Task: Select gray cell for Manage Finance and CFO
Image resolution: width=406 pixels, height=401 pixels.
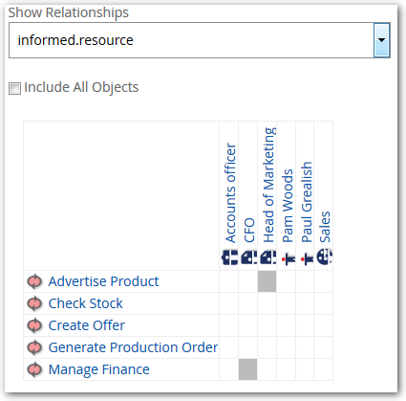Action: coord(248,369)
